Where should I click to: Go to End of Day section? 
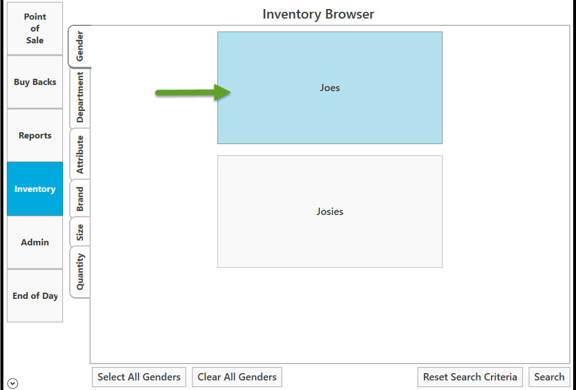(x=35, y=295)
